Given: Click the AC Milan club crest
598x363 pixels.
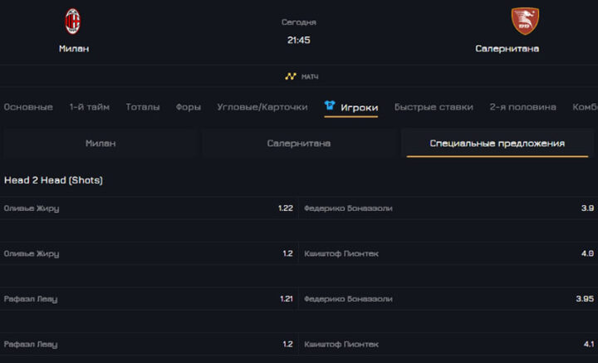Looking at the screenshot, I should [73, 21].
